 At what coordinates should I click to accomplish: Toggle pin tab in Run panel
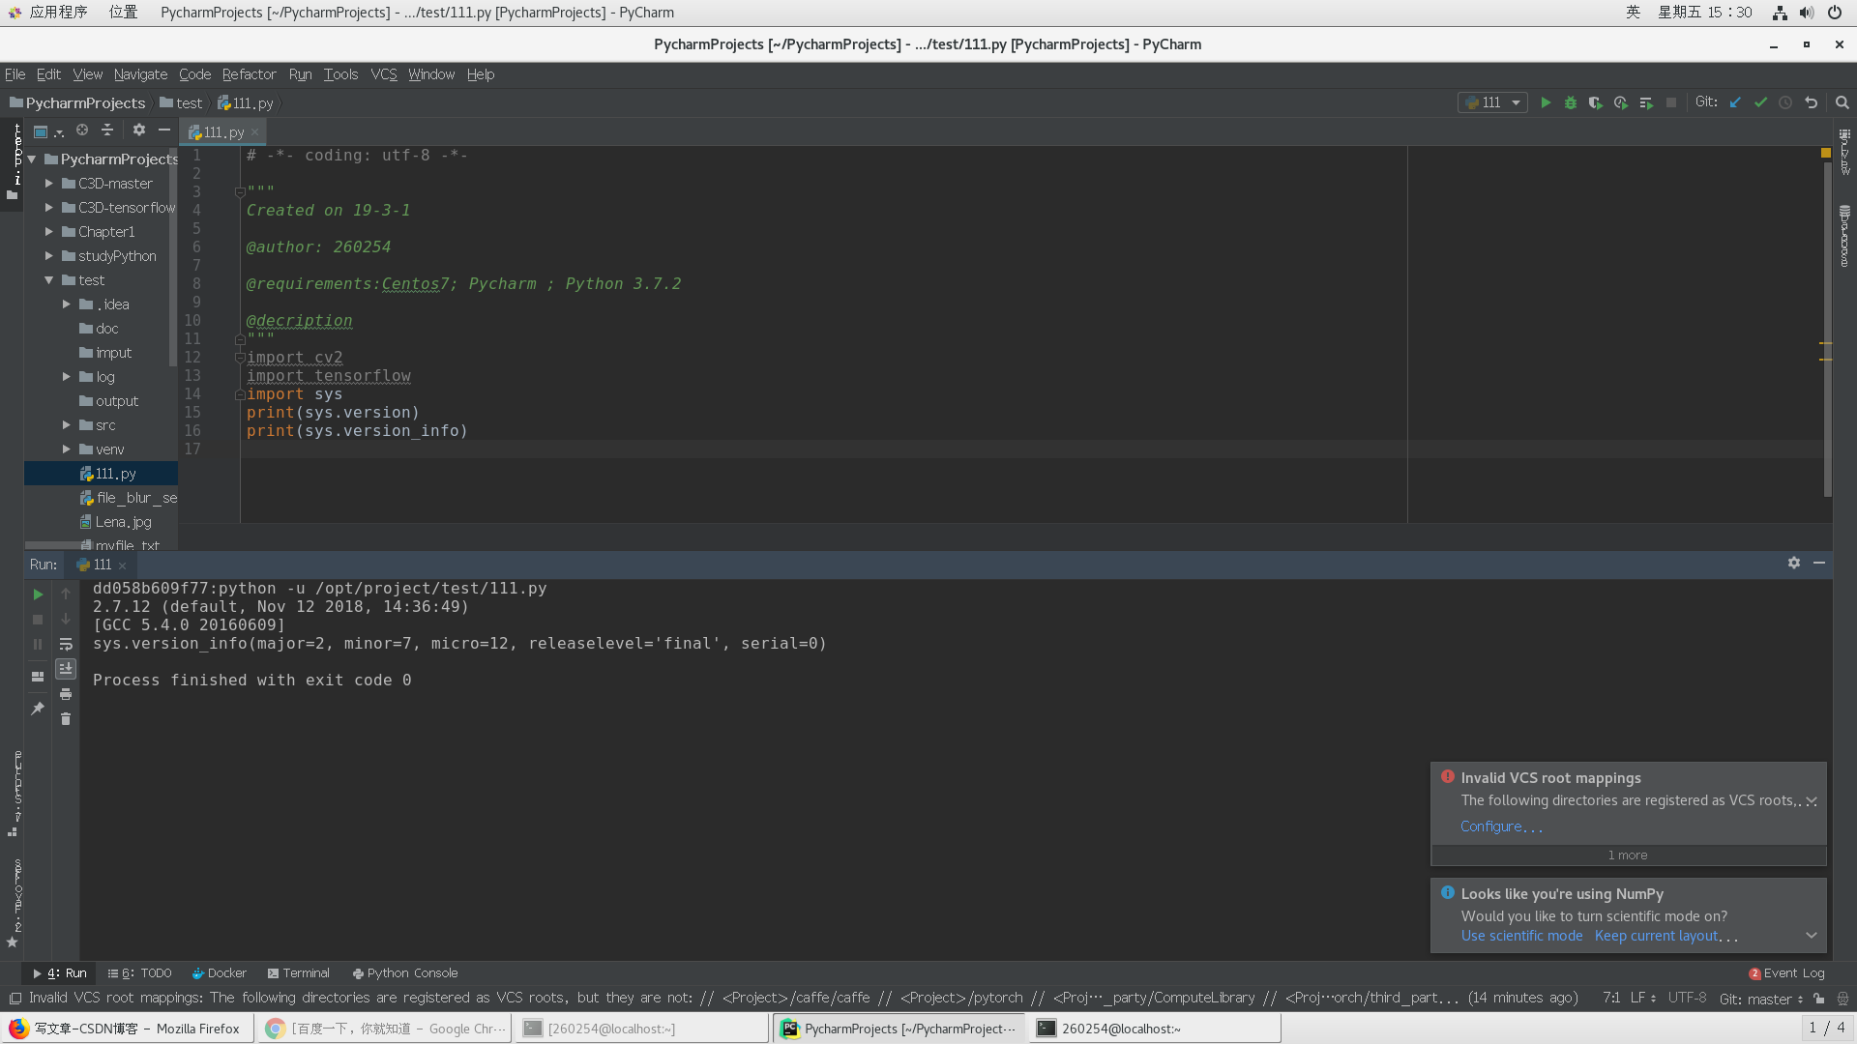tap(38, 709)
